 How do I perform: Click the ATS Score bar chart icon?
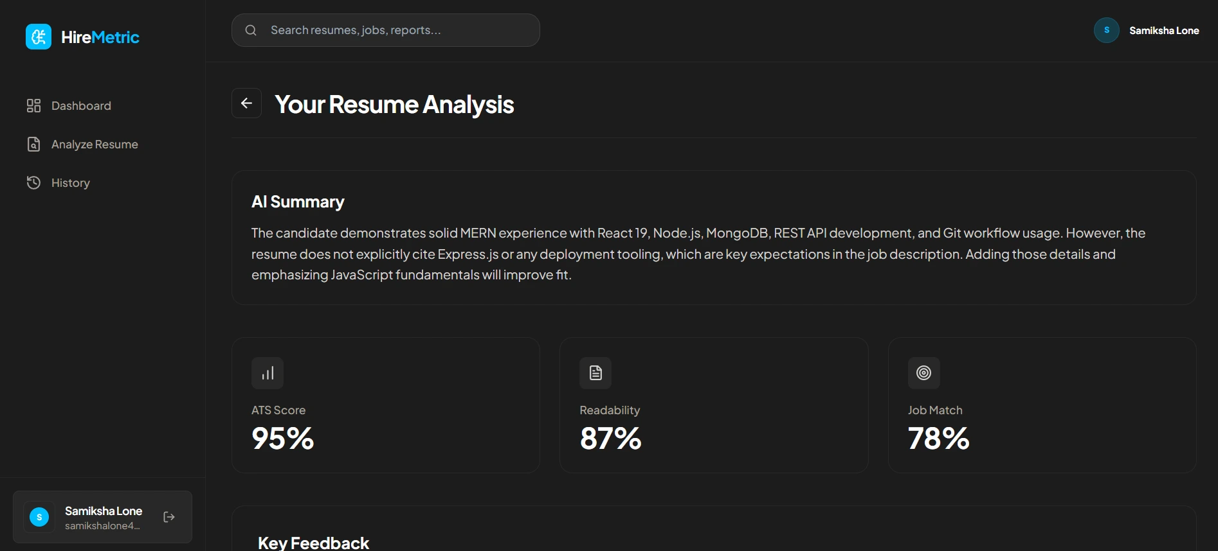[267, 372]
